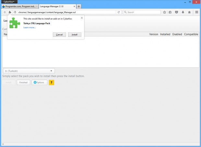Sort by the Compatible column header
The width and height of the screenshot is (201, 147).
(191, 34)
